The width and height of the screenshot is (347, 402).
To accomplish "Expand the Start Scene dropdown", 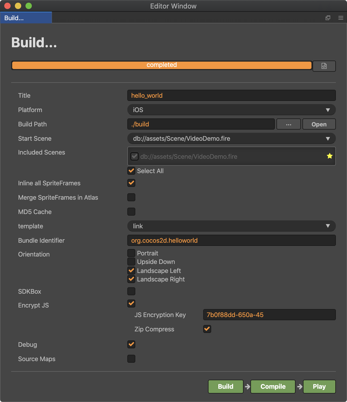I will [x=231, y=139].
